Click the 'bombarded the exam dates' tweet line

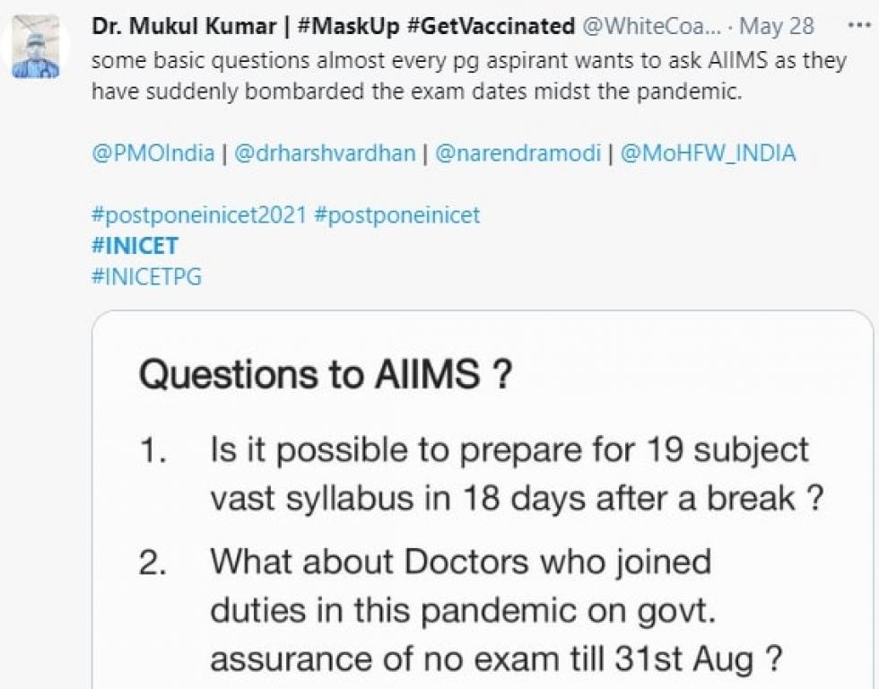coord(417,93)
